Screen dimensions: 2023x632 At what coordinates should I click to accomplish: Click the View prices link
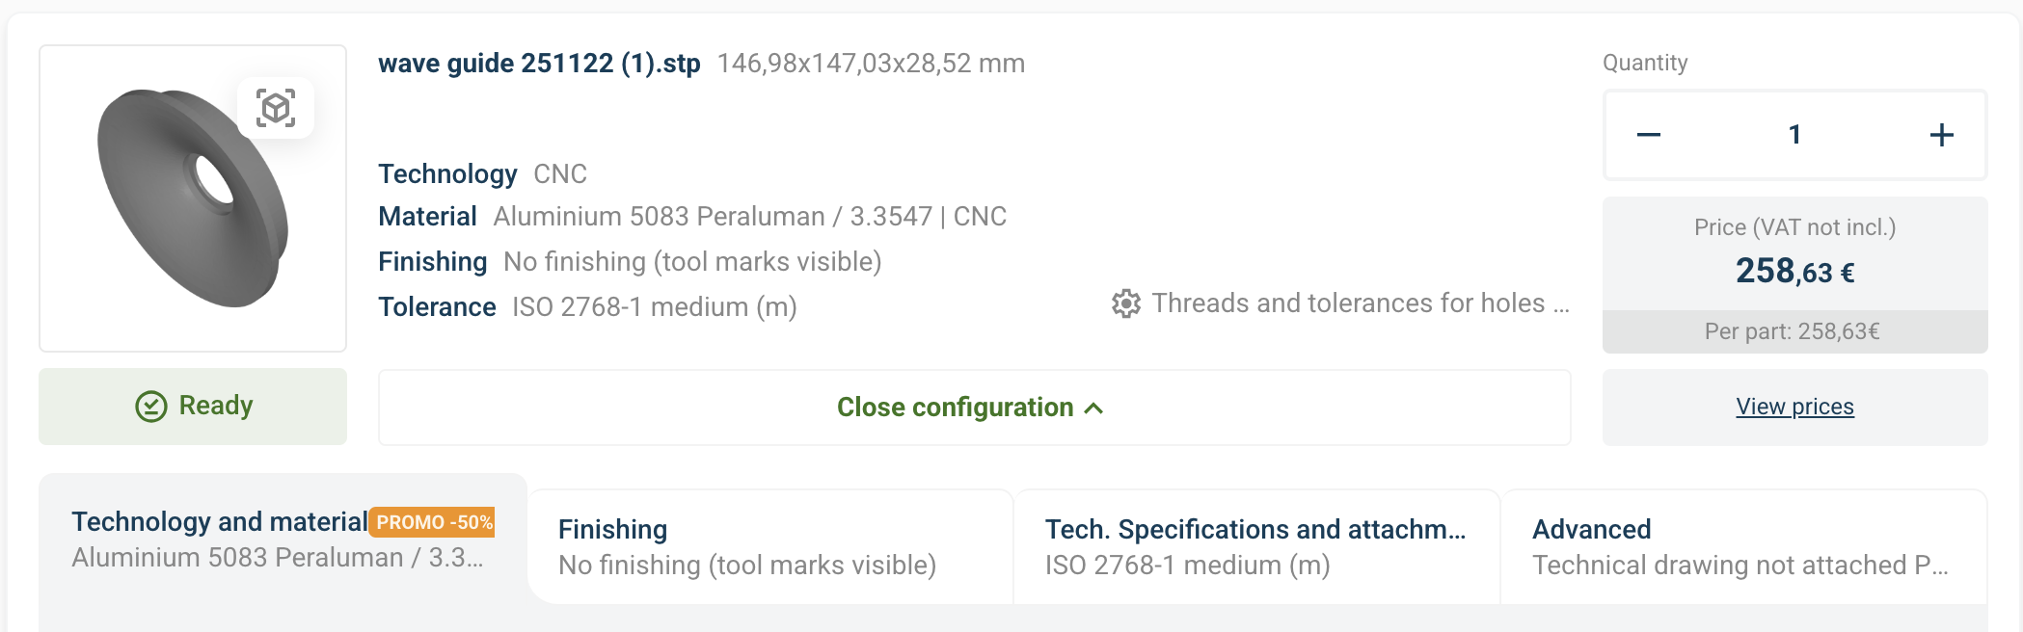[1794, 407]
